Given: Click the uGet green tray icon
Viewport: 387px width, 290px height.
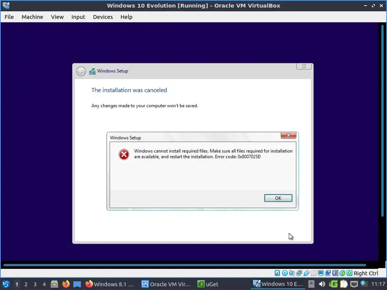Looking at the screenshot, I should 333,284.
